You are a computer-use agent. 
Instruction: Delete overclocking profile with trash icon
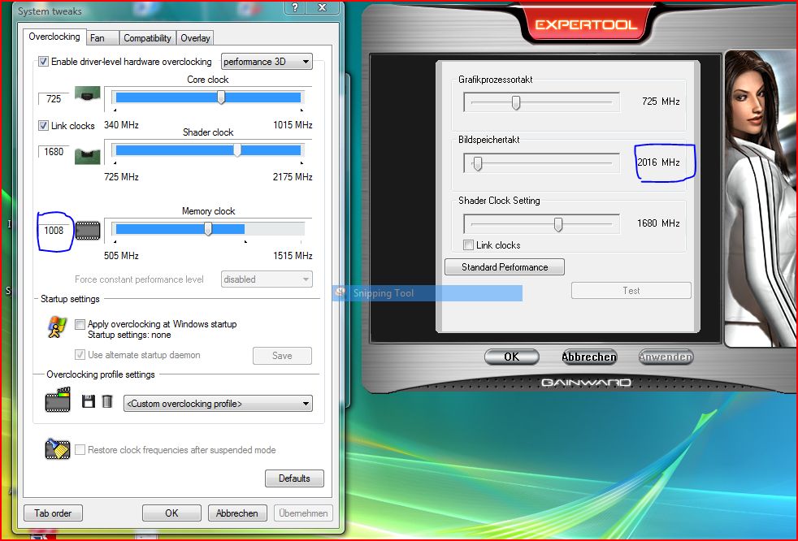click(107, 401)
